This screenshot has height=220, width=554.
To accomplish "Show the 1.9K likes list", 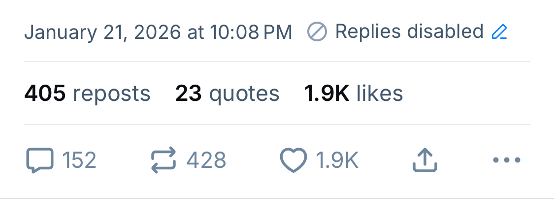I will pos(354,94).
